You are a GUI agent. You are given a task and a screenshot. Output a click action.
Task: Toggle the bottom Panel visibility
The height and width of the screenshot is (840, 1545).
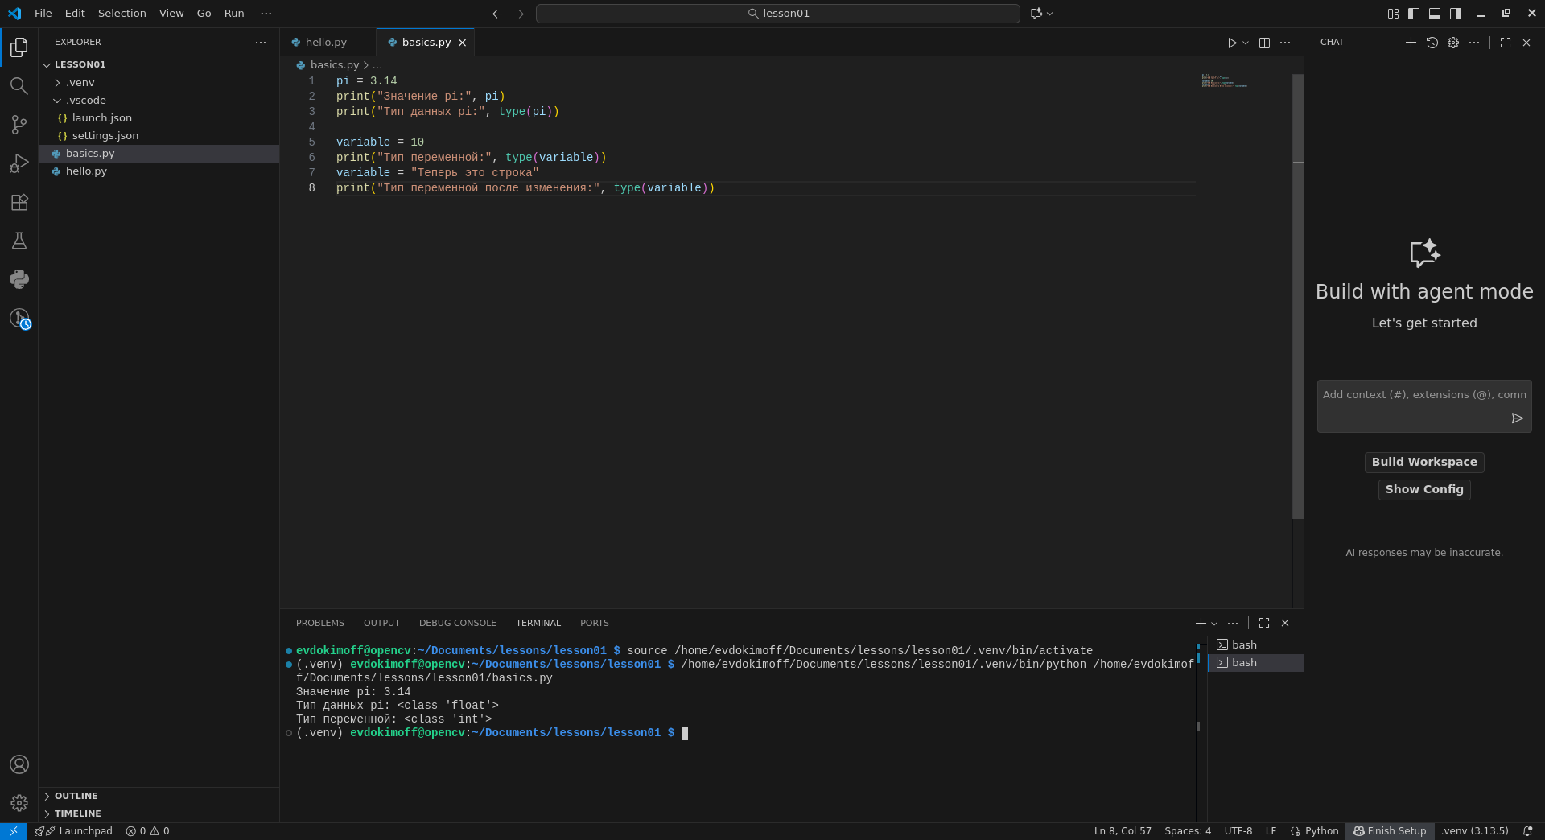[x=1435, y=14]
